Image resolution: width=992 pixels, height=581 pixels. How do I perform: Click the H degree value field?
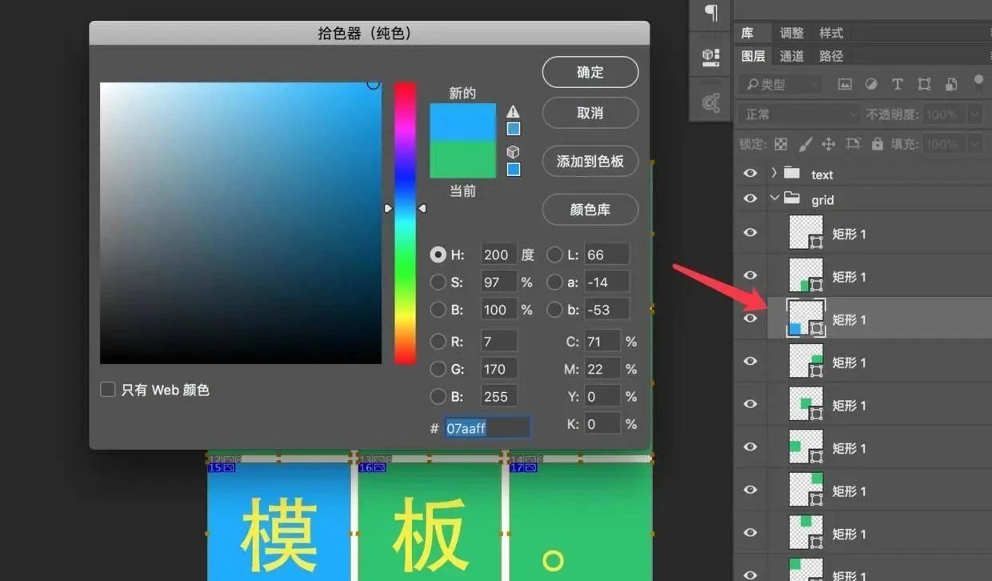pyautogui.click(x=498, y=254)
